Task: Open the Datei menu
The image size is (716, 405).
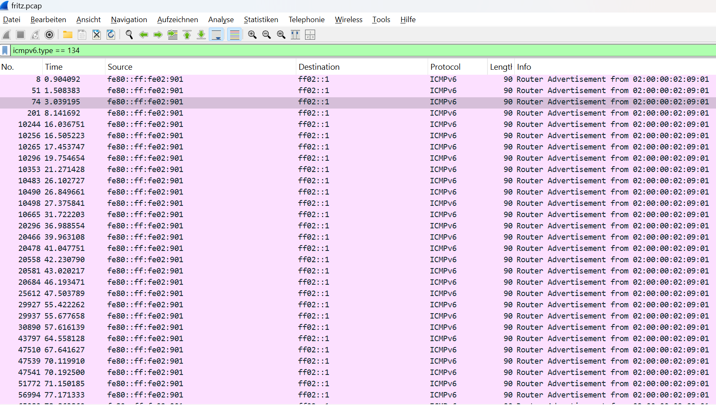Action: (12, 20)
